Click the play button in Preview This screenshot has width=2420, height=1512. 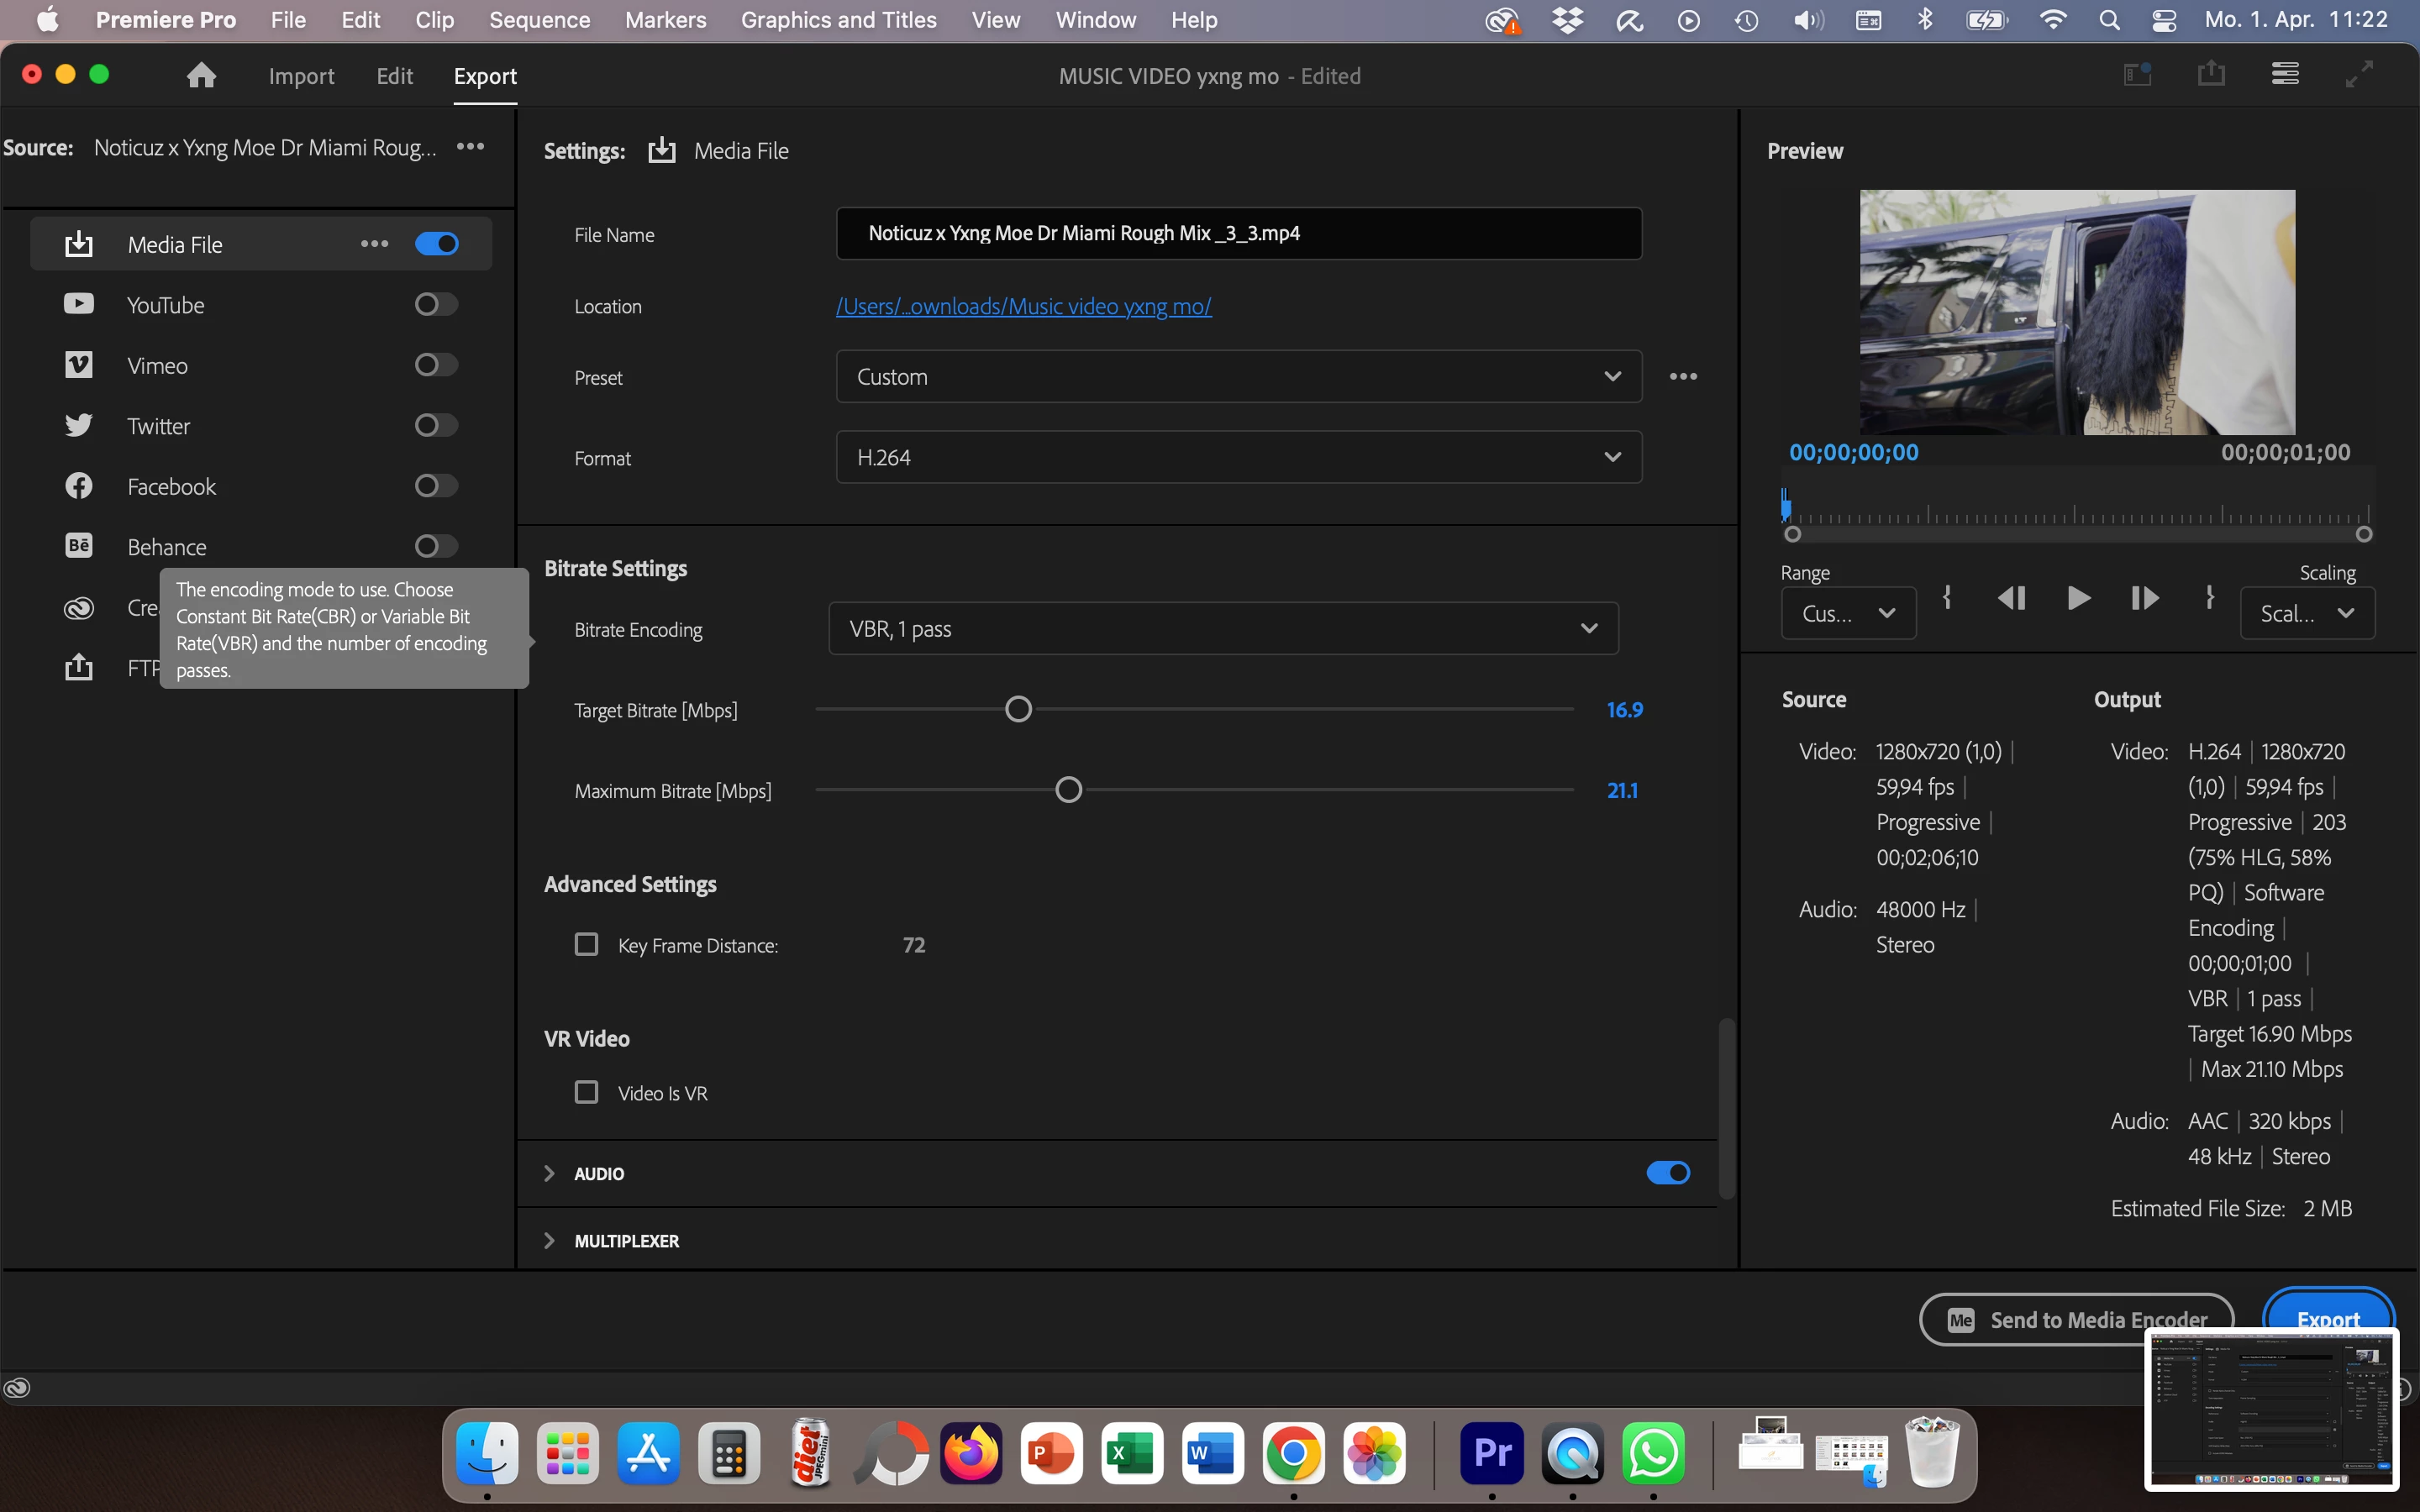(x=2078, y=598)
